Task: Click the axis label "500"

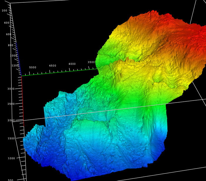Action: click(x=11, y=180)
